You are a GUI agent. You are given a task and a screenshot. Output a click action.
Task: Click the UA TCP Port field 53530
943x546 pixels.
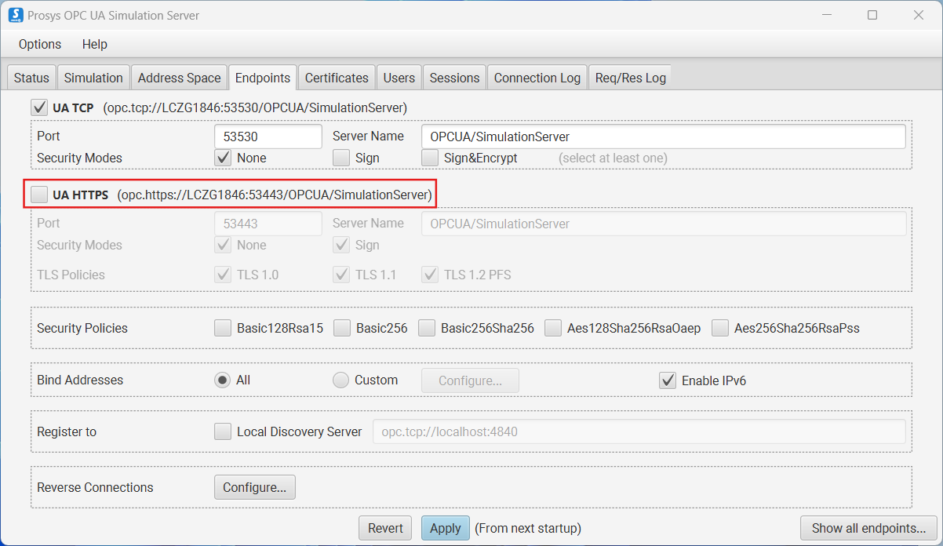pyautogui.click(x=268, y=136)
